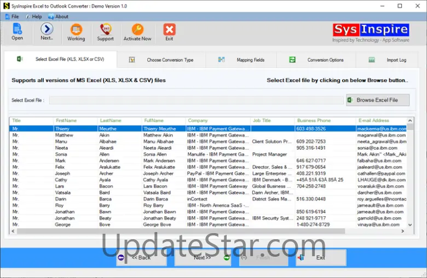Screen dimensions: 427x278
Task: Click inside the Select Excel File path field
Action: (197, 100)
